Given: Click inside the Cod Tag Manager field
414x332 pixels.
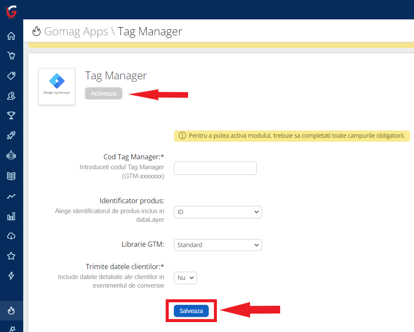Looking at the screenshot, I should [x=215, y=168].
